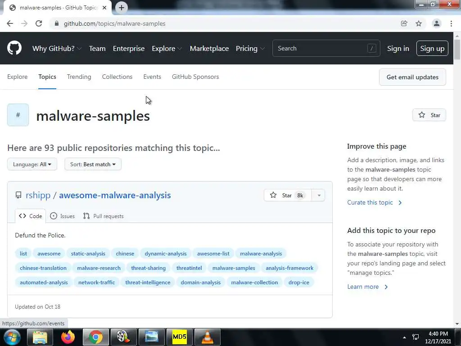Click the GitHub octocat logo
Viewport: 461px width, 346px height.
[x=14, y=48]
